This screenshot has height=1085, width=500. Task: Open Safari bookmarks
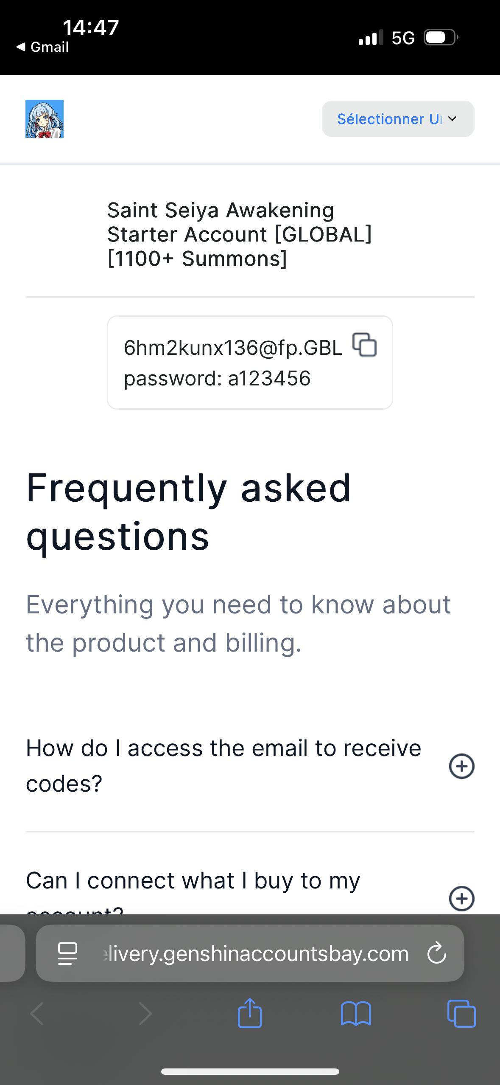(356, 1014)
